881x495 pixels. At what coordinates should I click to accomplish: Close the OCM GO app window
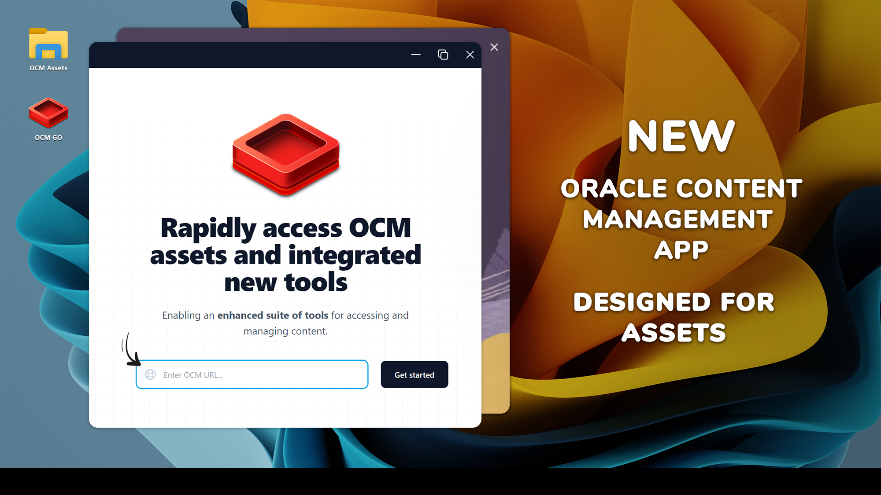coord(470,55)
